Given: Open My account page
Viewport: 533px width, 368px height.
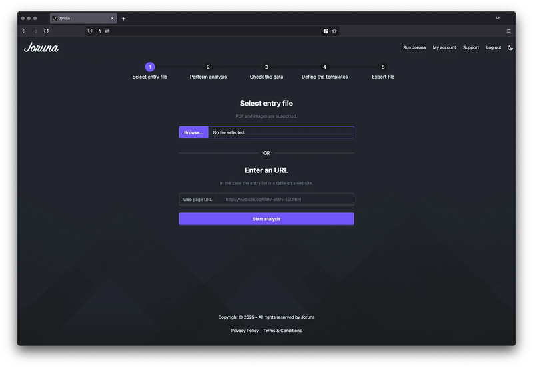Looking at the screenshot, I should pyautogui.click(x=444, y=47).
